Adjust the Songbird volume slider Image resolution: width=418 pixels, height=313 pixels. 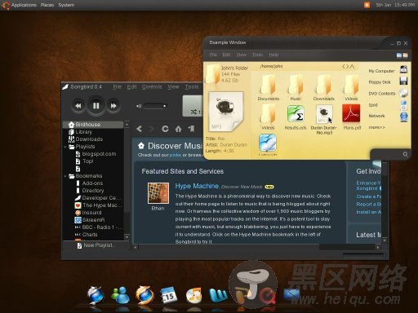(x=155, y=106)
